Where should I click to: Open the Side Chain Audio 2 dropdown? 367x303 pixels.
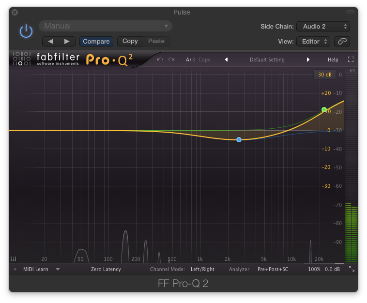tap(323, 27)
